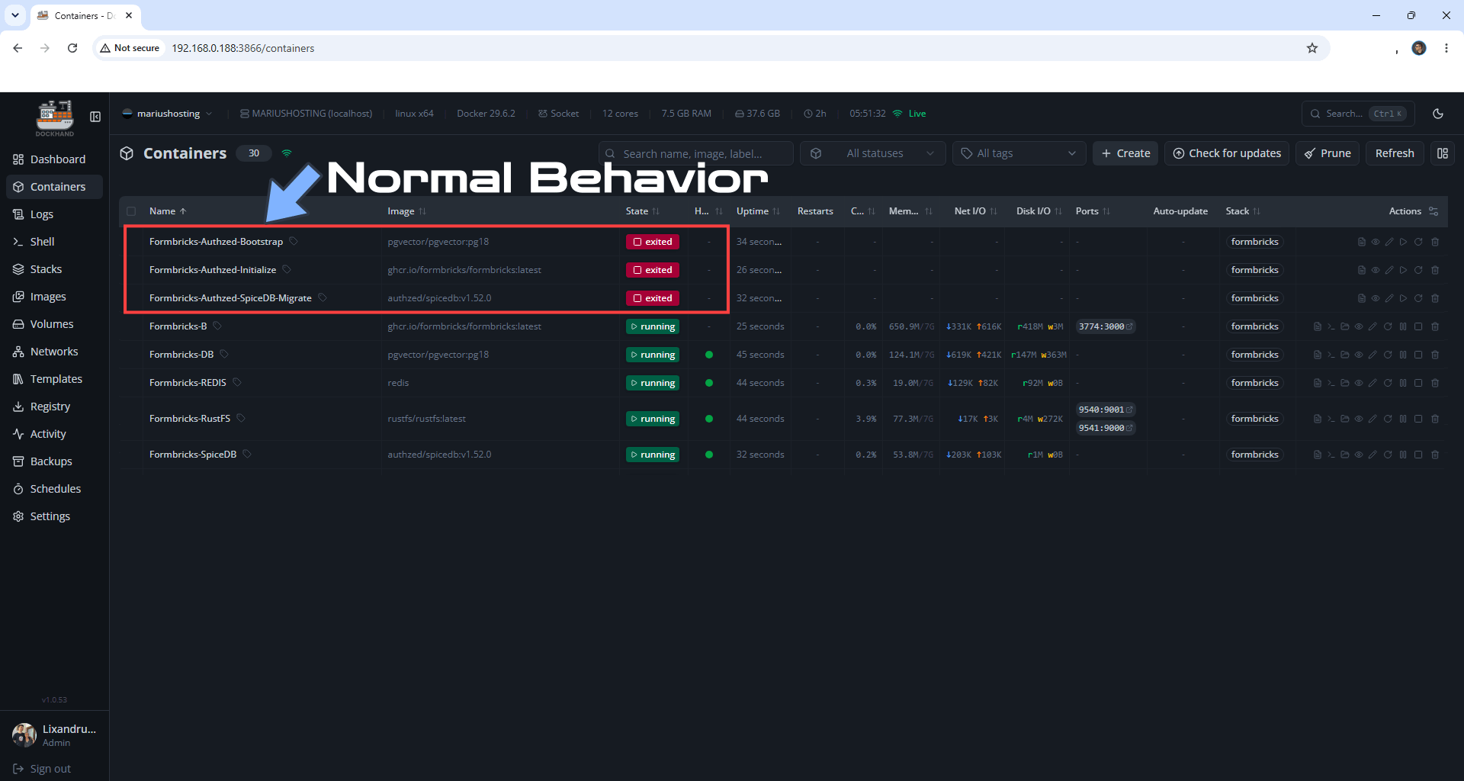Open the All tags filter dropdown
Viewport: 1464px width, 781px height.
click(1019, 153)
